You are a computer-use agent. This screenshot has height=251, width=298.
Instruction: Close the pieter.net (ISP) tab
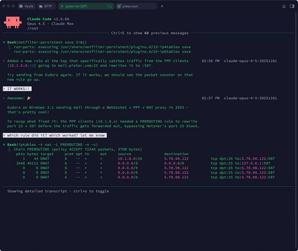coord(62,6)
